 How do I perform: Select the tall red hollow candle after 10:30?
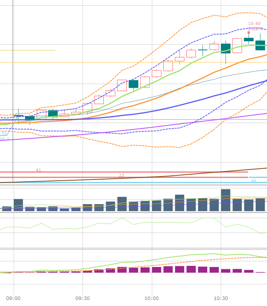[x=237, y=45]
